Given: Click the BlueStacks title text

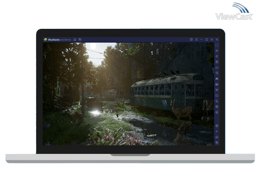Looking at the screenshot, I should [54, 40].
